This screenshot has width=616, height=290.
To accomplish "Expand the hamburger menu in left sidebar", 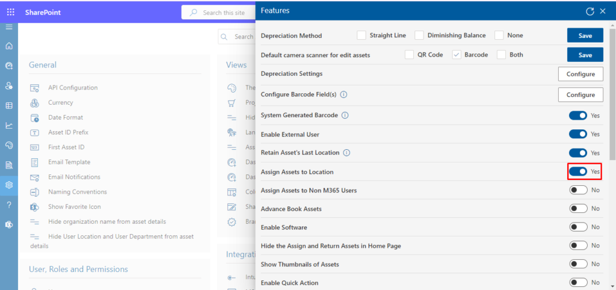I will [x=9, y=27].
